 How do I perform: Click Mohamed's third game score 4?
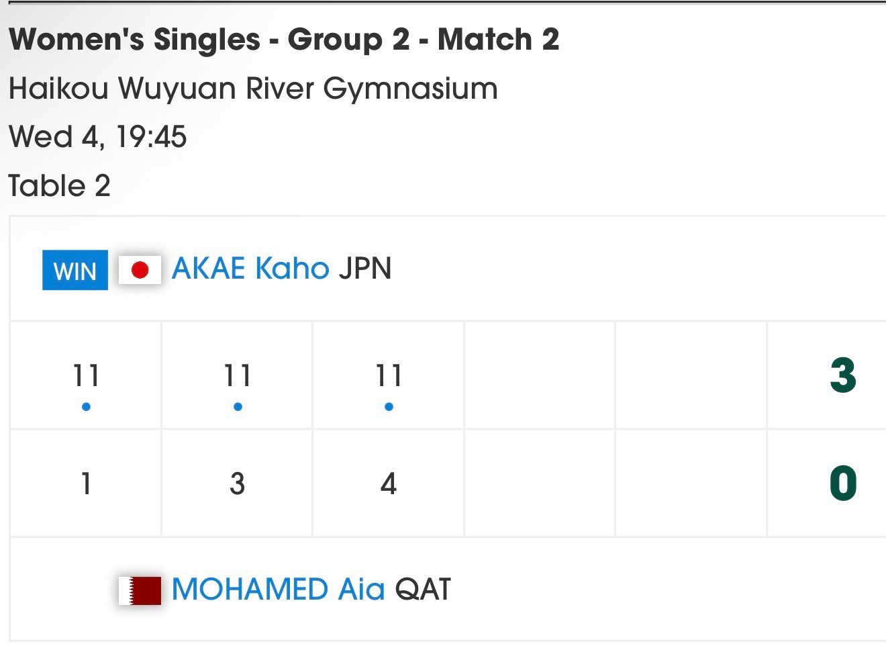click(x=389, y=483)
